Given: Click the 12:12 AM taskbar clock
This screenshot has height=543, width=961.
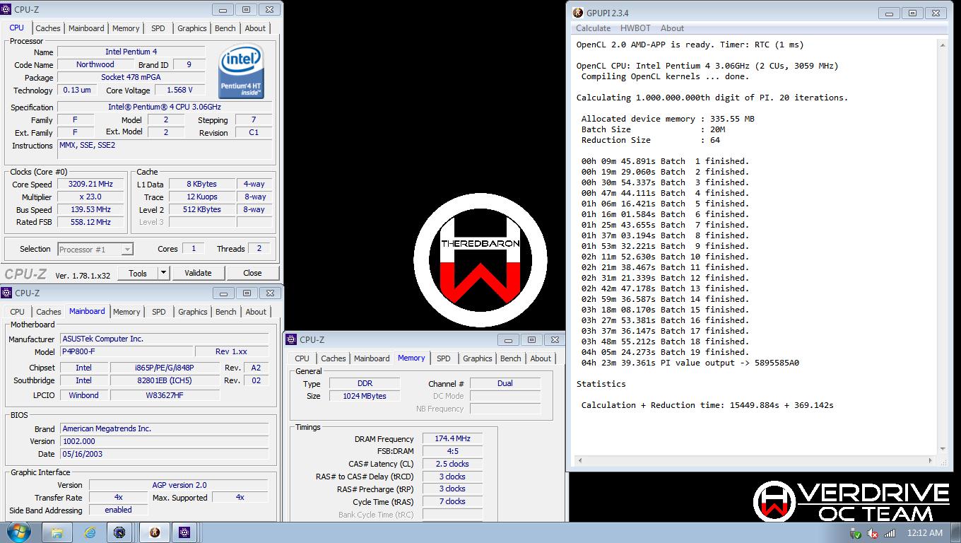Looking at the screenshot, I should point(924,533).
